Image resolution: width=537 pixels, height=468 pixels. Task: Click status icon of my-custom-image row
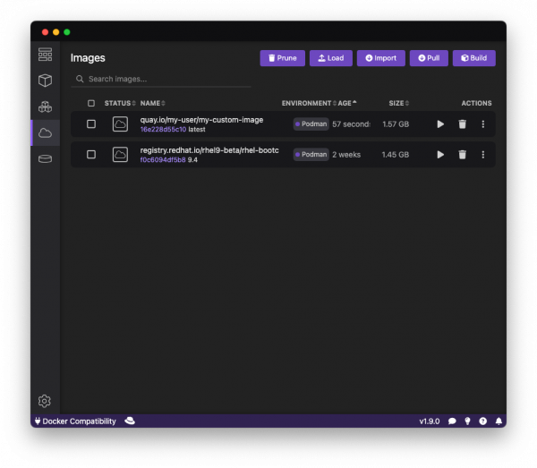[x=120, y=123]
